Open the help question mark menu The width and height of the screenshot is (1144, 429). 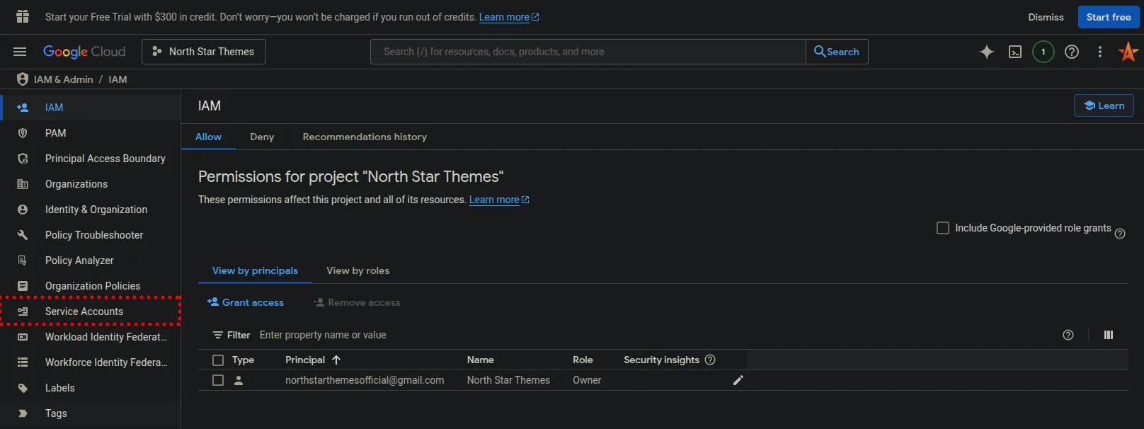[1072, 52]
